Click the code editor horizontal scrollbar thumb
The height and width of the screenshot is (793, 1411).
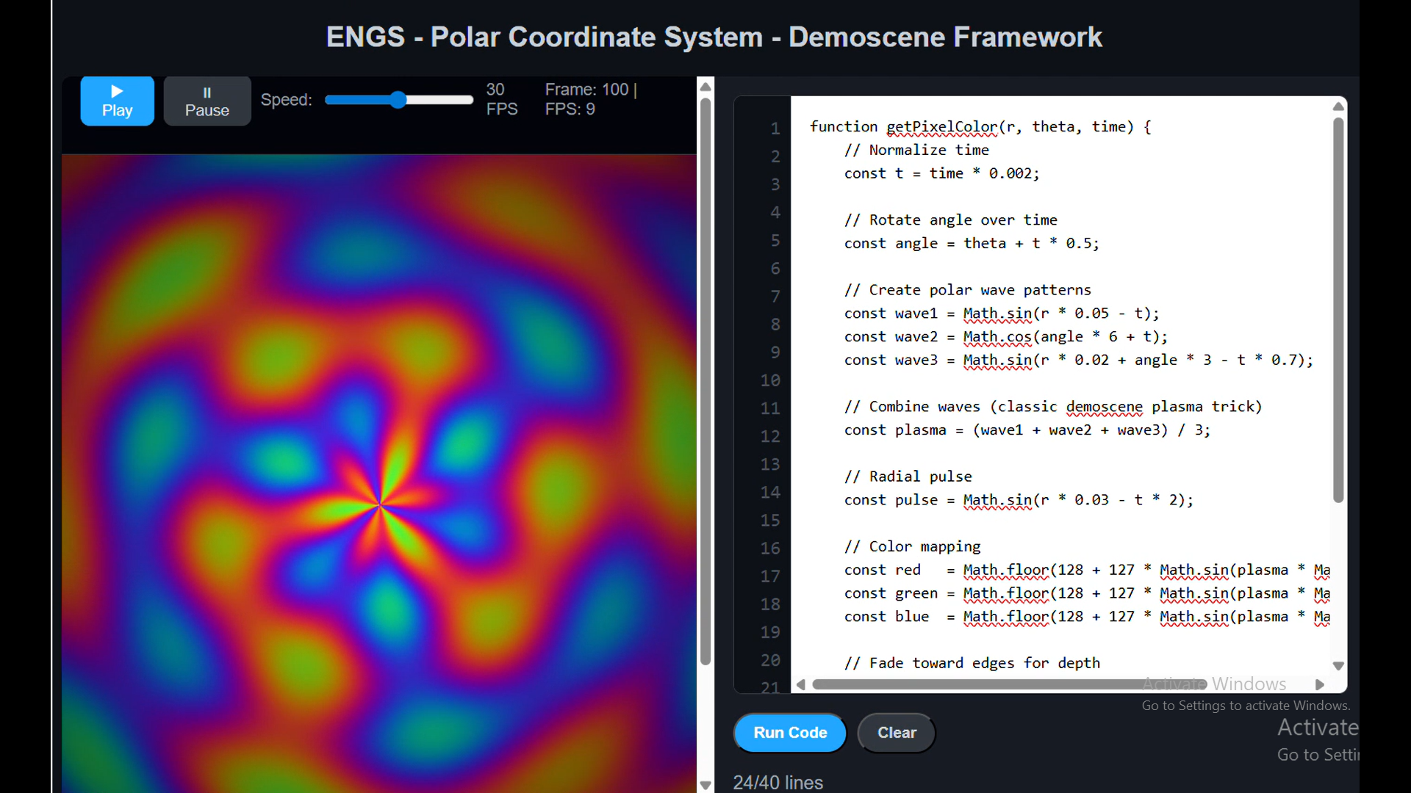[1009, 684]
